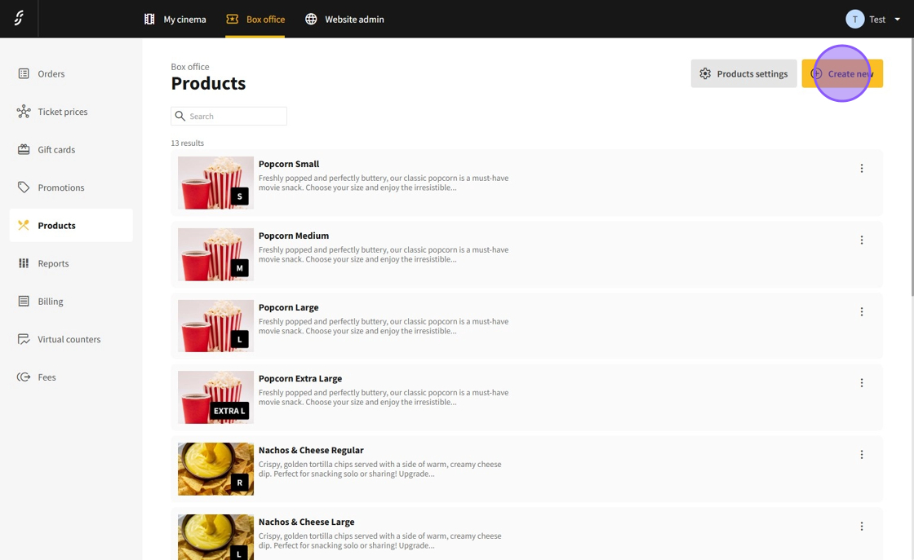This screenshot has height=560, width=914.
Task: Open the Popcorn Medium product thumbnail
Action: click(x=215, y=254)
